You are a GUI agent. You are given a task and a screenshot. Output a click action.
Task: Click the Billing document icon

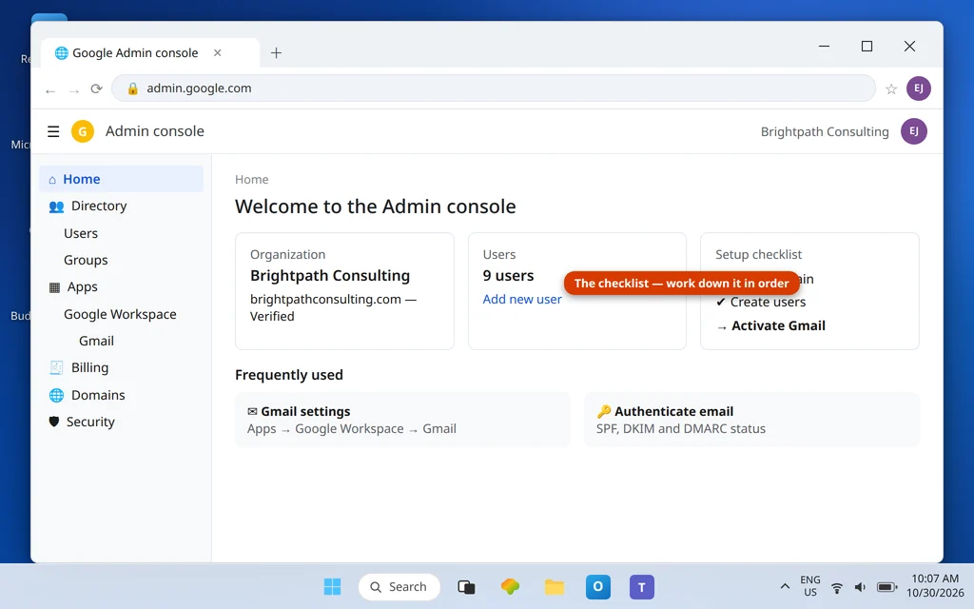(x=56, y=368)
